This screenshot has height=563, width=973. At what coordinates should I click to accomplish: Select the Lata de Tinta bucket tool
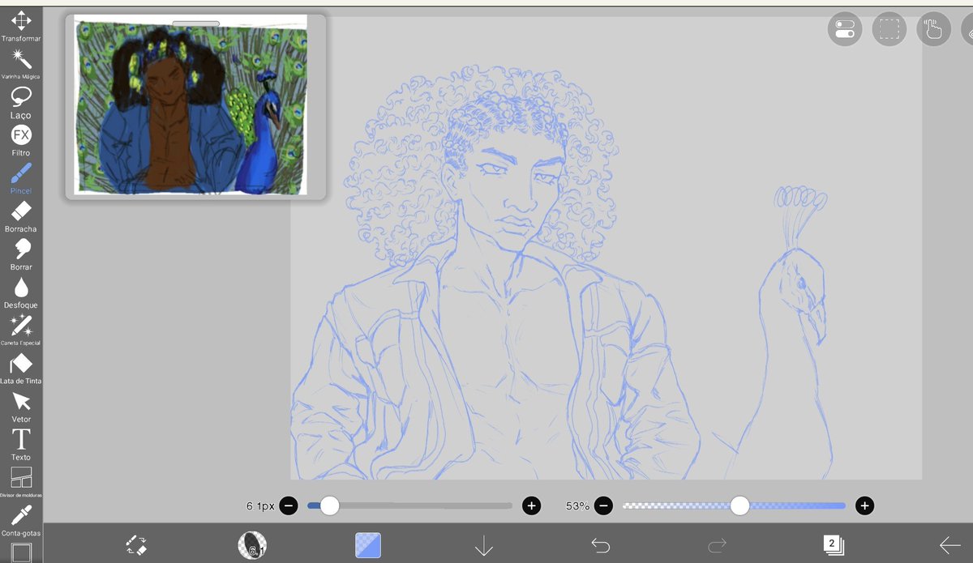21,369
